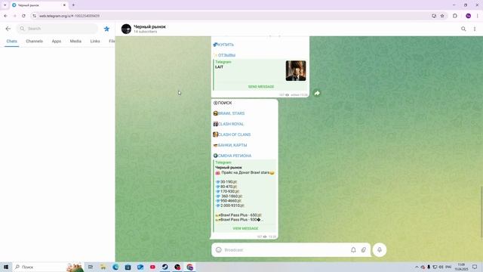Open the Media tab

click(75, 41)
